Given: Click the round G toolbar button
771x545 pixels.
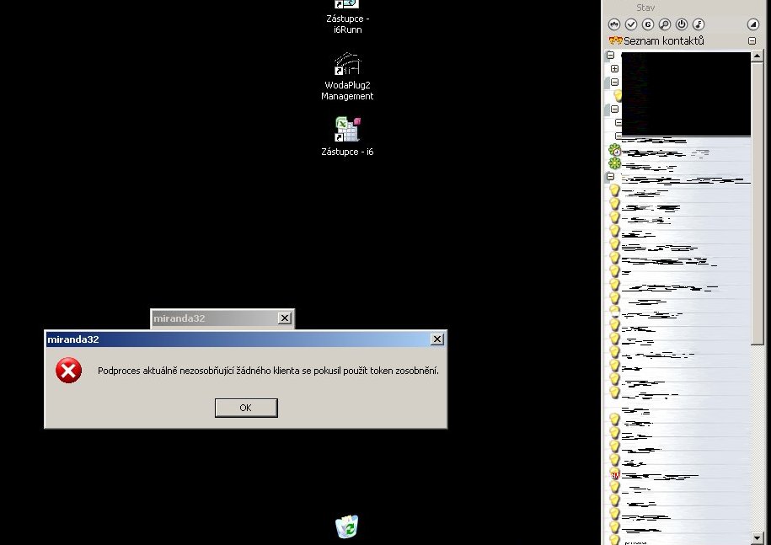Looking at the screenshot, I should (648, 24).
